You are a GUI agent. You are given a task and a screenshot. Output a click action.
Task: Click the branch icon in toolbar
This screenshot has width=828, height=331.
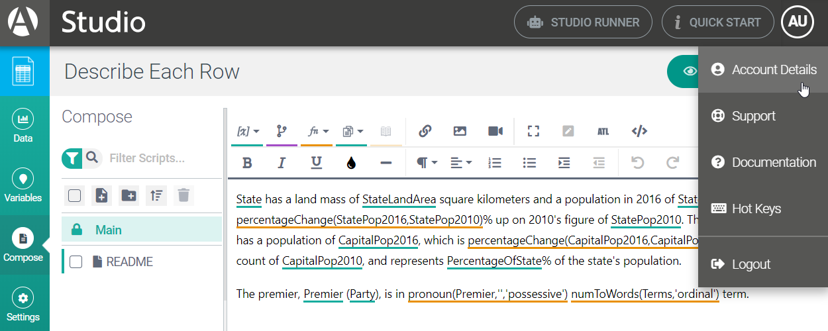(x=282, y=131)
